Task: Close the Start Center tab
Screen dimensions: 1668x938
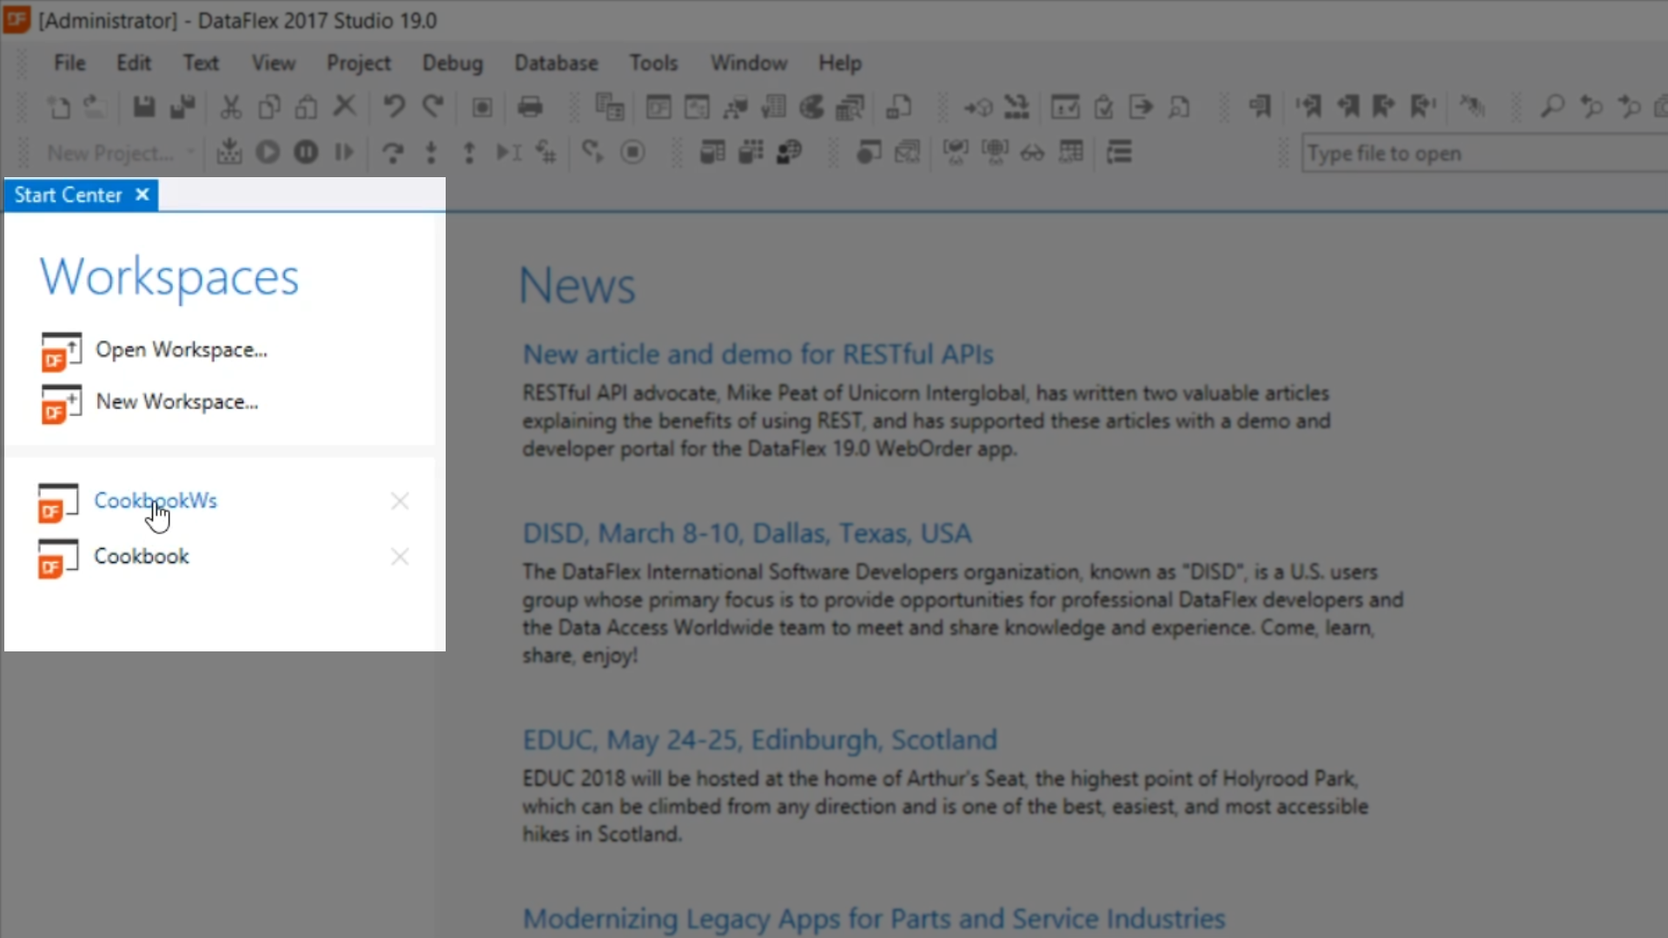Action: [x=142, y=195]
